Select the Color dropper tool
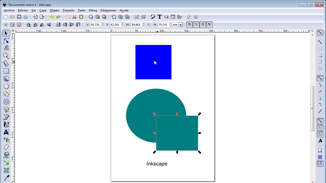The height and width of the screenshot is (183, 326). pyautogui.click(x=6, y=178)
